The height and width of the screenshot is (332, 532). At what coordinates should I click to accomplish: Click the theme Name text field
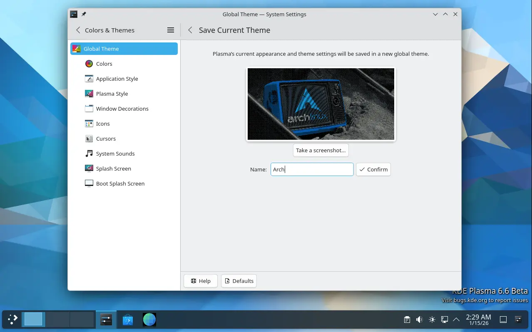point(312,169)
